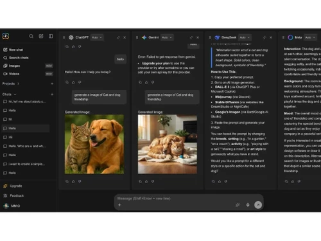Open the Videos section

click(28, 74)
